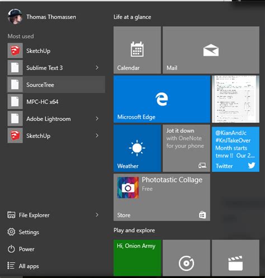
Task: Click Phototastic Collage app icon
Action: [x=128, y=188]
